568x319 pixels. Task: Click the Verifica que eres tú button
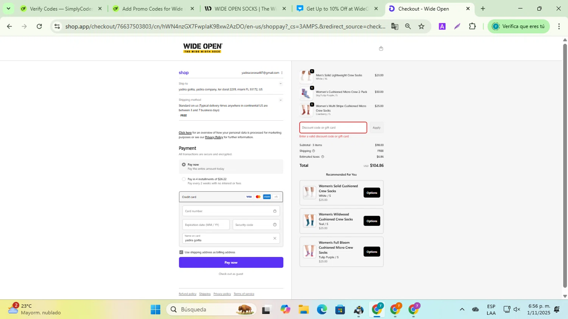pos(519,26)
